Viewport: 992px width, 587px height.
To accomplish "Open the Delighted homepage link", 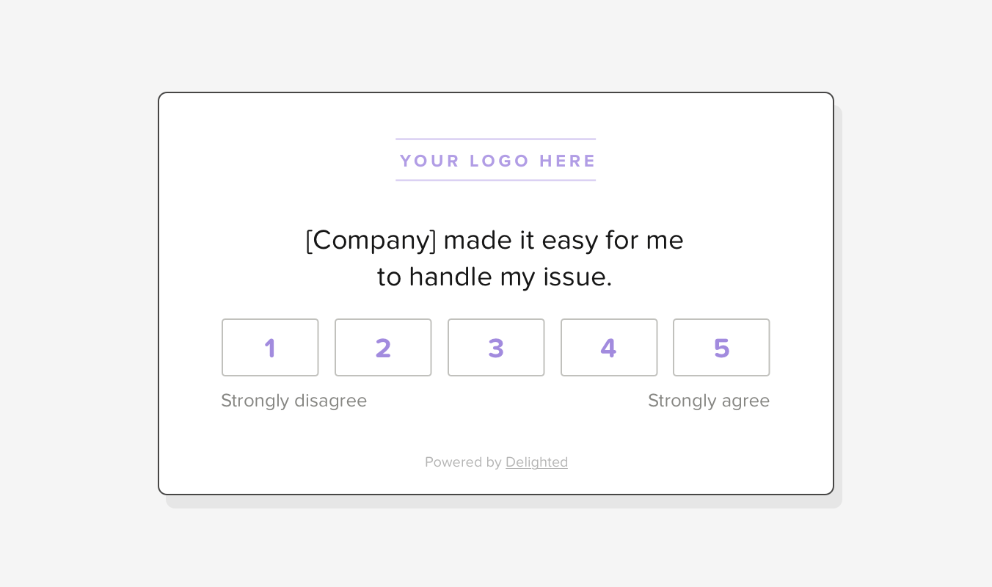I will [x=536, y=462].
